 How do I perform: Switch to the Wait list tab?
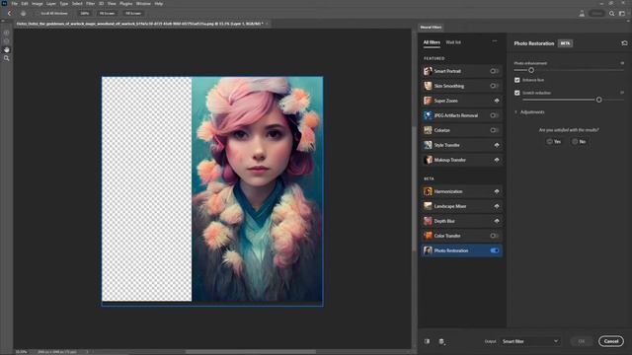[x=453, y=42]
